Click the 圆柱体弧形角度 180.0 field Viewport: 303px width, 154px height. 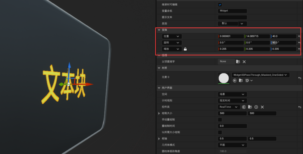point(233,151)
